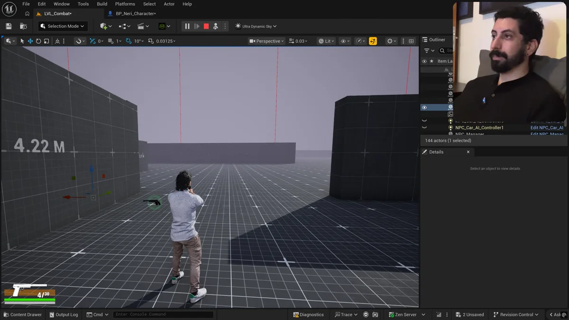This screenshot has width=569, height=320.
Task: Pause the play-in-editor simulation
Action: tap(187, 26)
